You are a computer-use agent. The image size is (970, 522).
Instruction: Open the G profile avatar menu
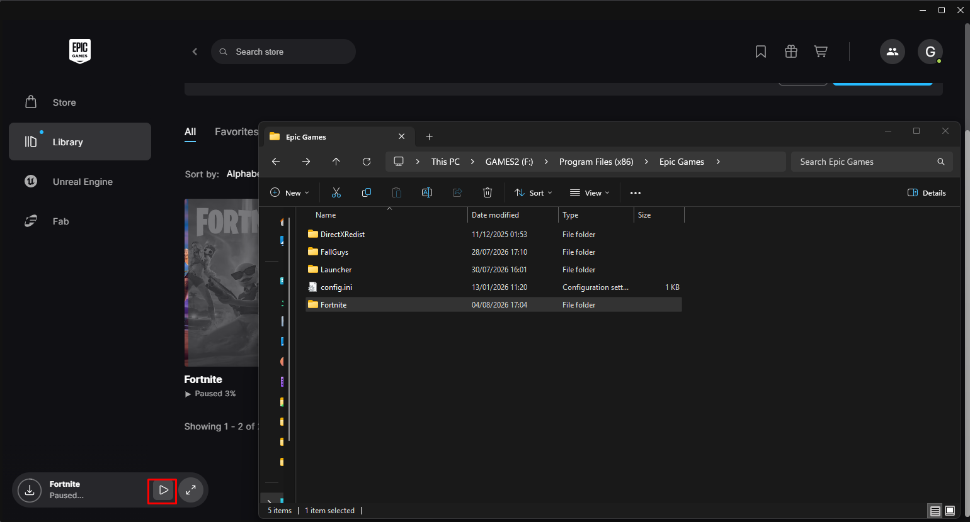(x=930, y=52)
